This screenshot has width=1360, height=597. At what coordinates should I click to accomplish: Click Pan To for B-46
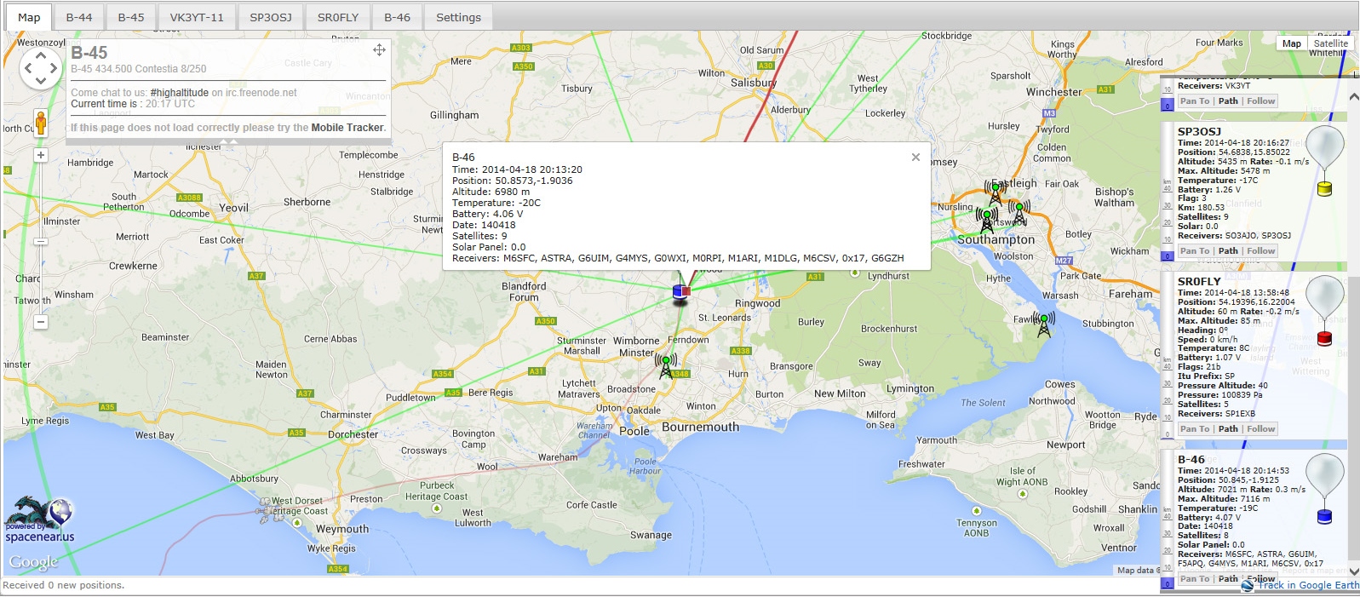tap(1195, 579)
